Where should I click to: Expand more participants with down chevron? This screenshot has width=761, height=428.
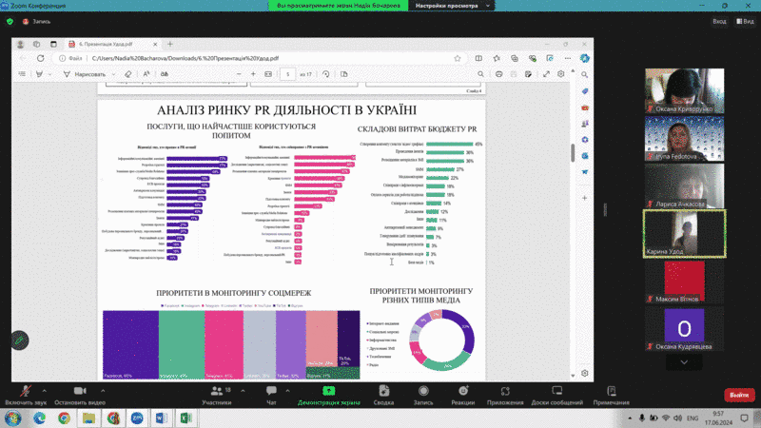tap(683, 362)
